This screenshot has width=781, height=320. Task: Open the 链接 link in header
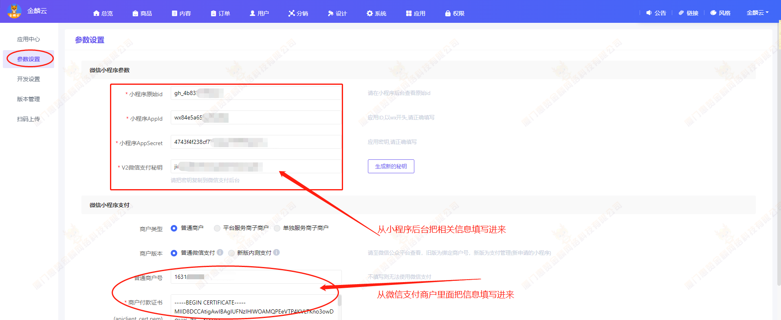689,13
